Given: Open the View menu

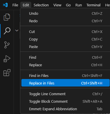Looking at the screenshot, I should click(57, 5).
